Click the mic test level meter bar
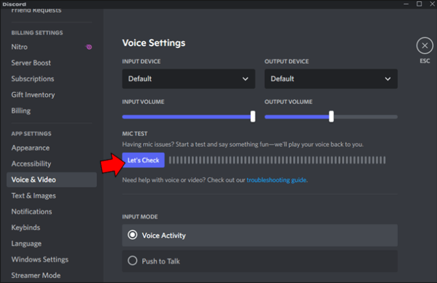 click(x=277, y=160)
